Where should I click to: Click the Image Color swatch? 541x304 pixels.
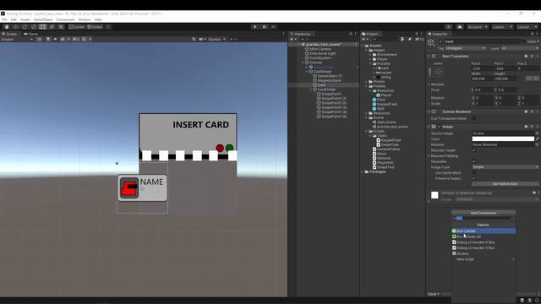(503, 138)
